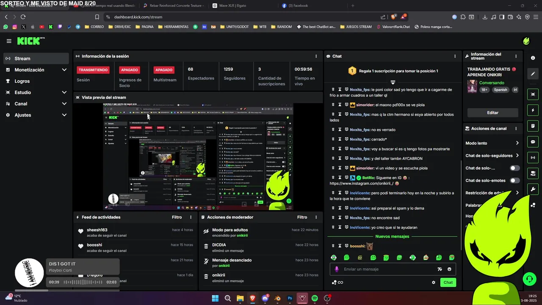Open Acciones de moderador three-dot menu
Screen dimensions: 542x305
316,217
